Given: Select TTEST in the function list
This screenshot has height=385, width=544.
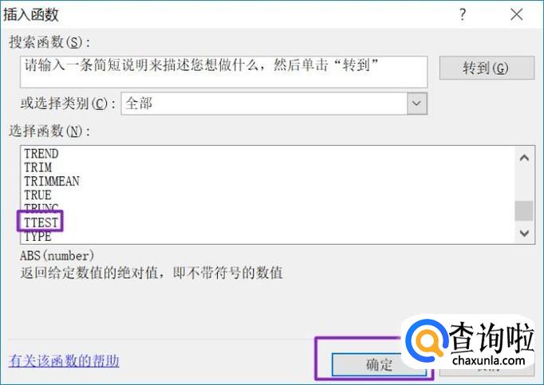Looking at the screenshot, I should 41,222.
